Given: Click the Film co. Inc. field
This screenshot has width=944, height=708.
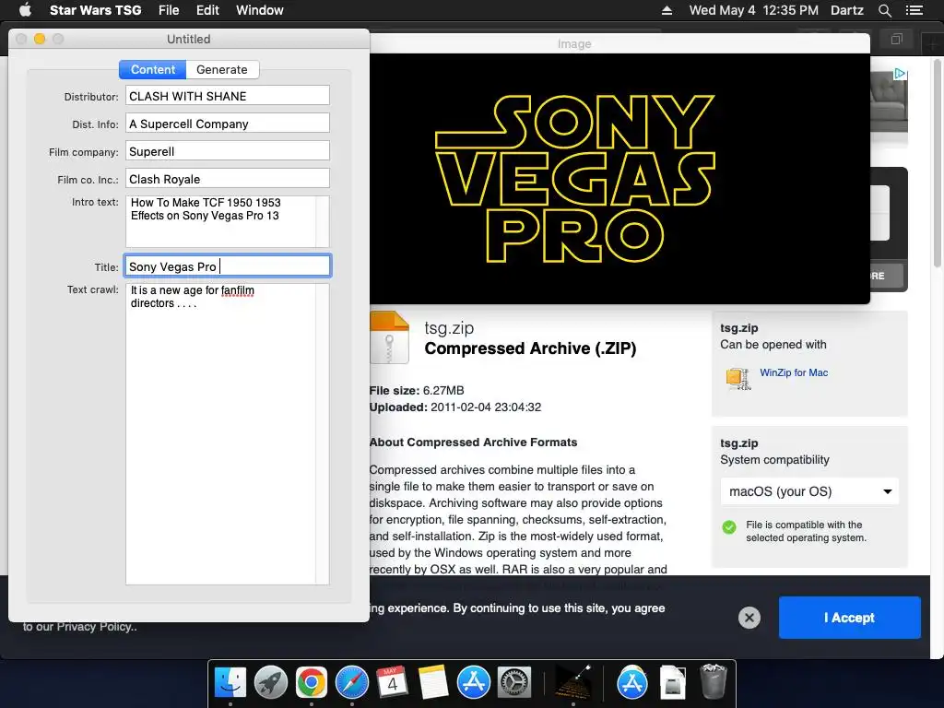Looking at the screenshot, I should coord(228,179).
